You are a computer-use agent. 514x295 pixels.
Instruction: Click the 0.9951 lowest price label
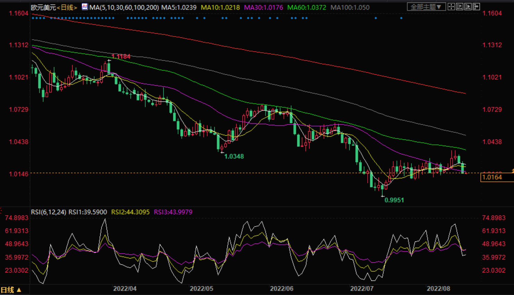point(394,200)
